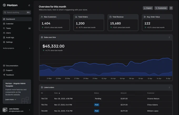Viewport: 179px width, 115px height.
Task: Click the Settings gear icon
Action: (4, 42)
